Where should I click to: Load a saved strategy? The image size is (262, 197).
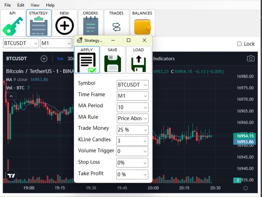pos(139,60)
